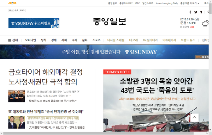Click the cloudy weather icon
This screenshot has width=212, height=135.
pyautogui.click(x=205, y=23)
